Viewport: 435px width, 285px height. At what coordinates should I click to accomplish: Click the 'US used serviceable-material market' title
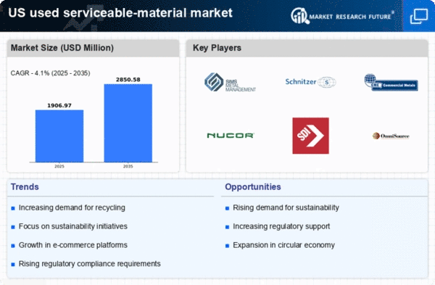[x=120, y=13]
